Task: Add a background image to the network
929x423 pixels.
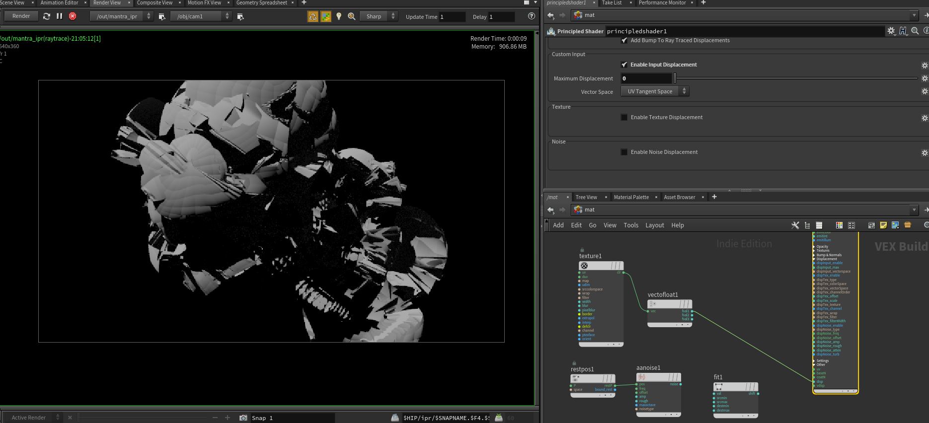Action: (x=895, y=225)
